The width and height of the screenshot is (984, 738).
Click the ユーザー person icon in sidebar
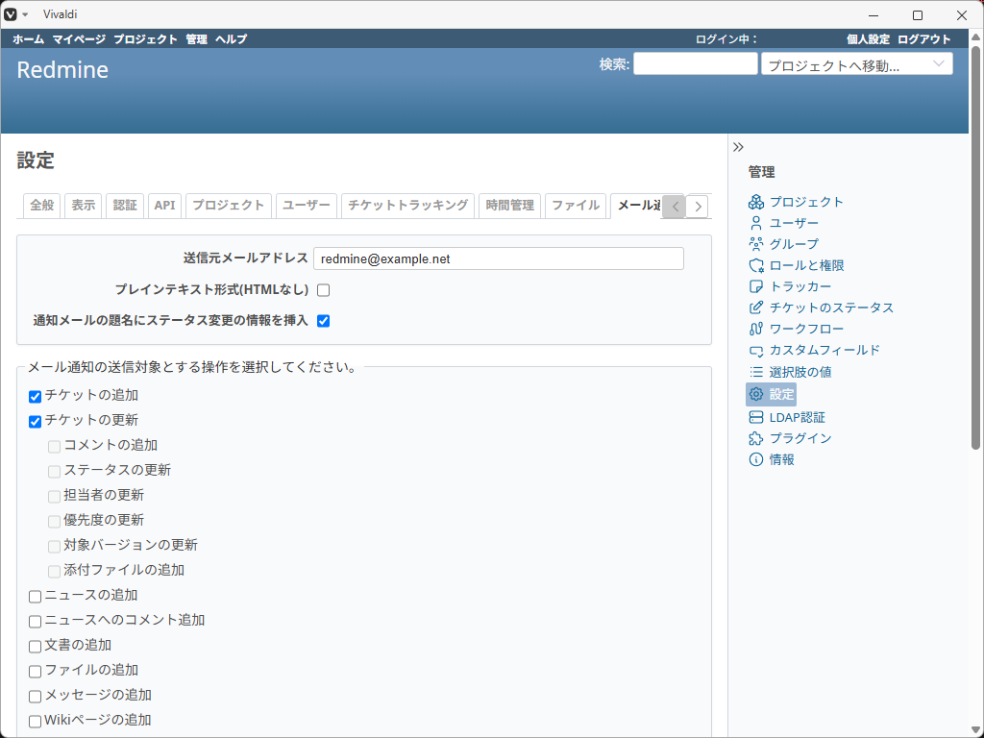tap(756, 223)
